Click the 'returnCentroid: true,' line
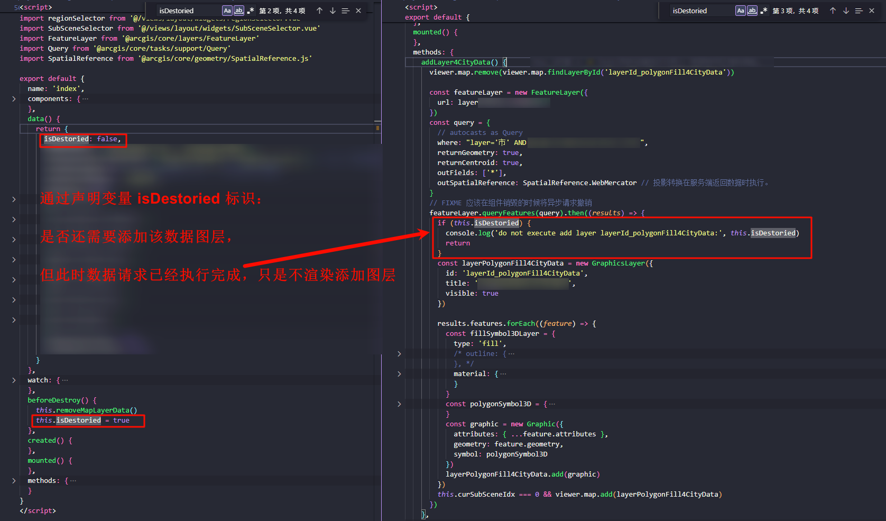 click(480, 163)
